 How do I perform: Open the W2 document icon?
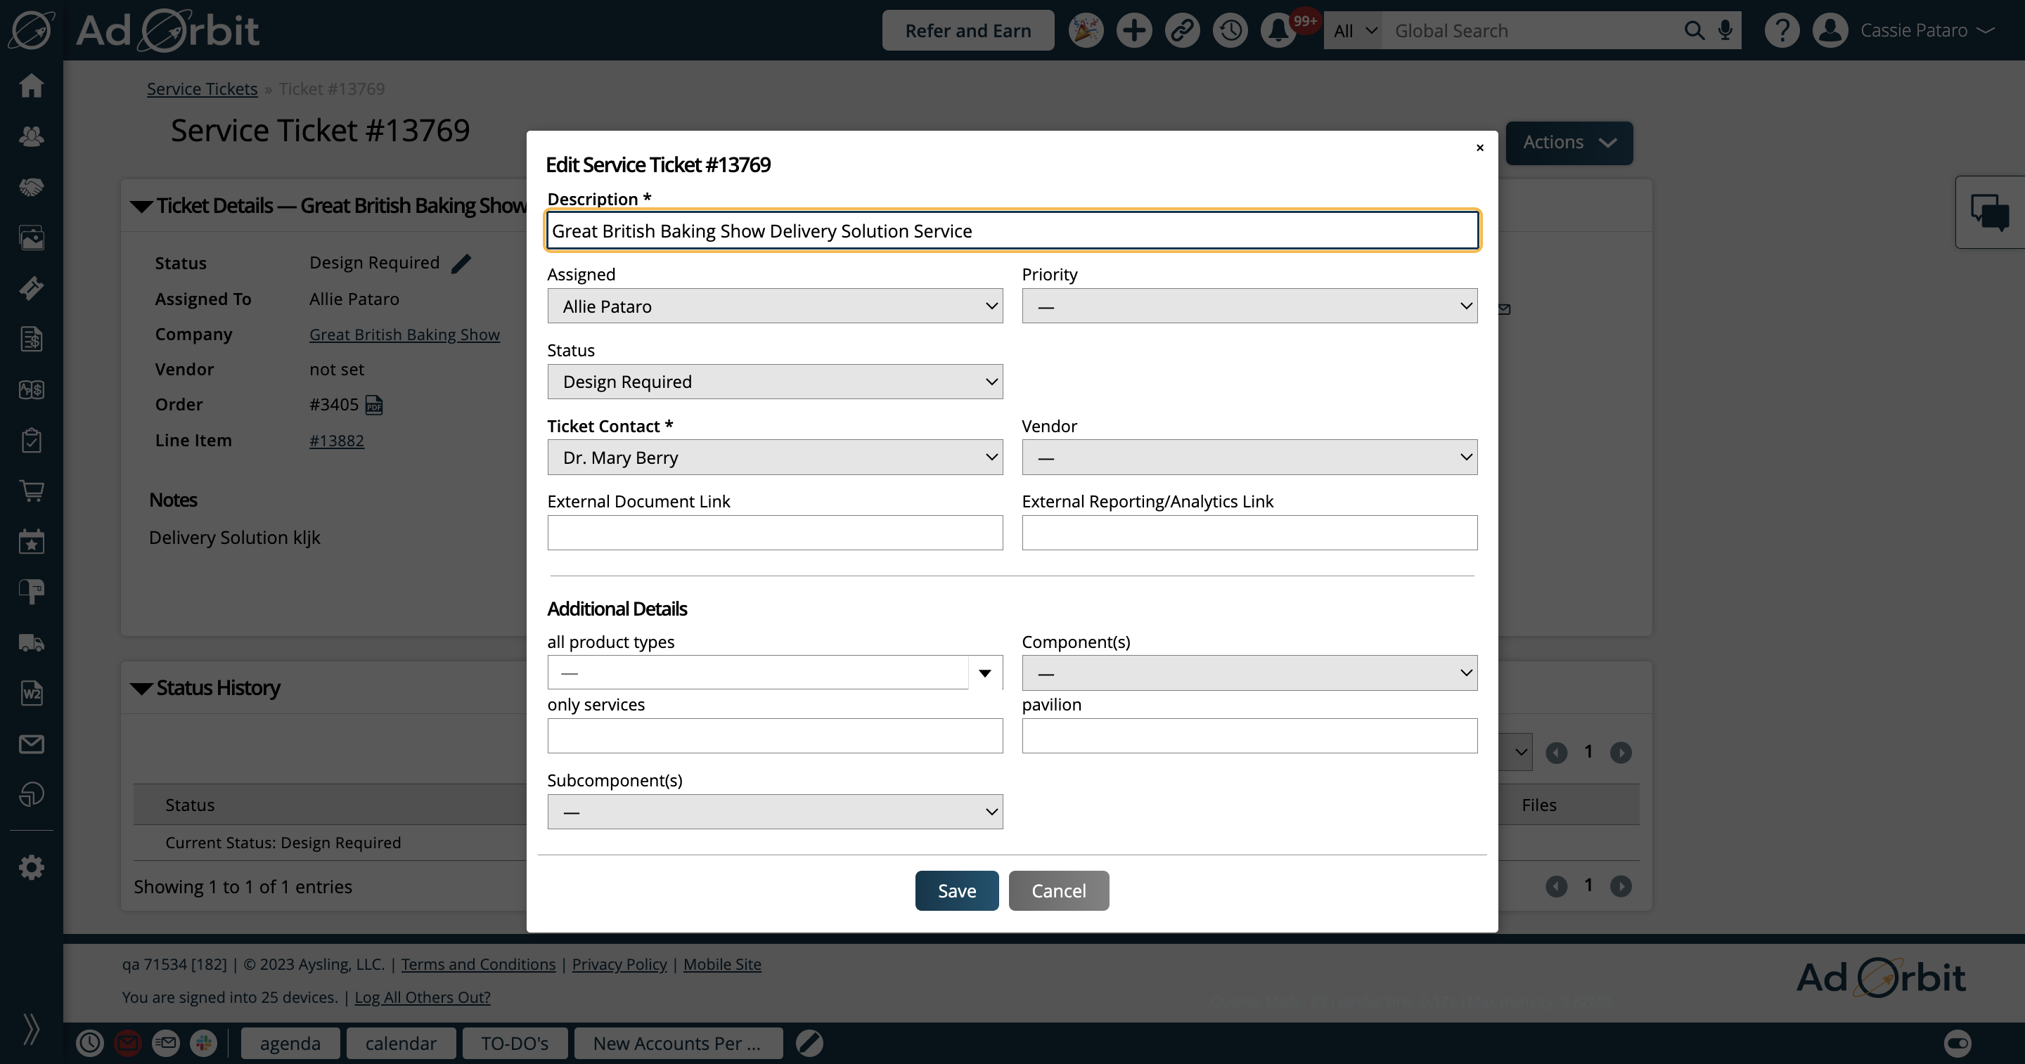(x=32, y=693)
